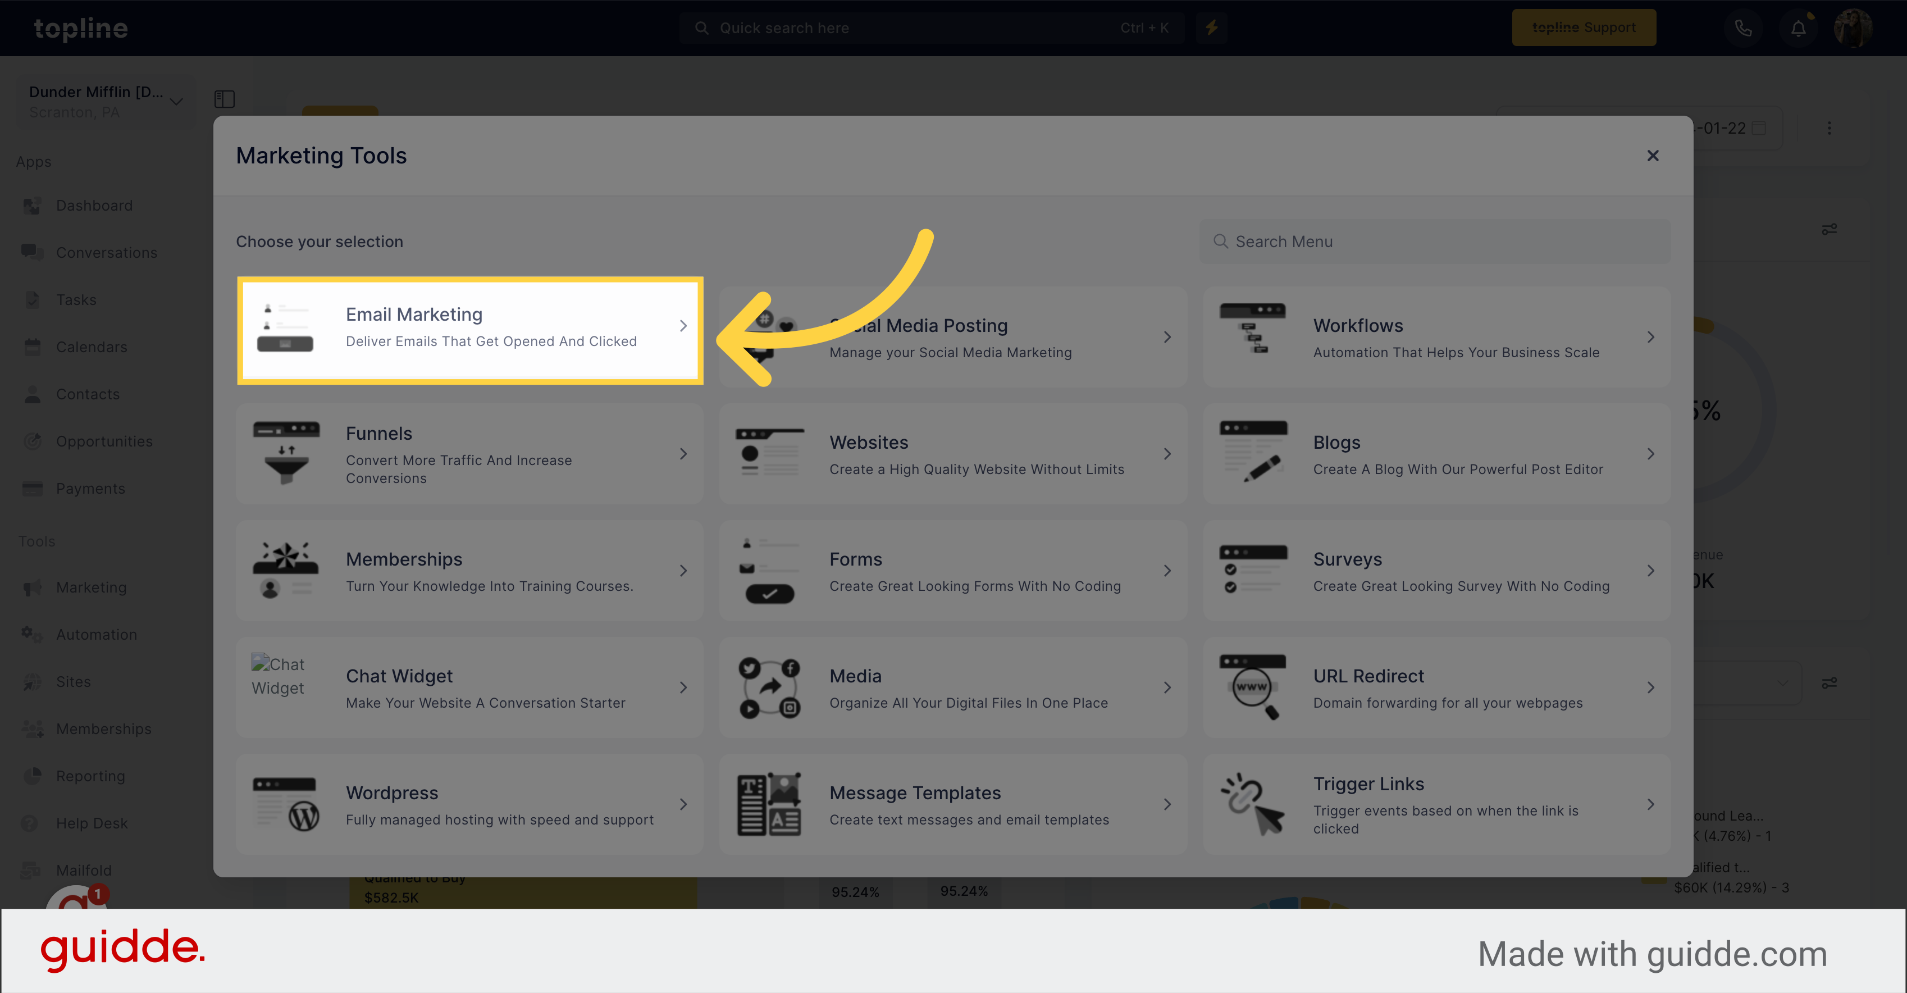The height and width of the screenshot is (993, 1907).
Task: Open Tasks in sidebar
Action: (x=76, y=300)
